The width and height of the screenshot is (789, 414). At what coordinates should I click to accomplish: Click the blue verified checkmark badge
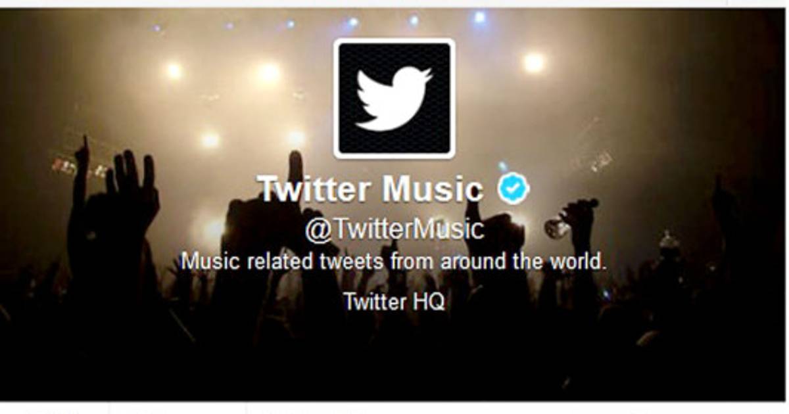(513, 189)
